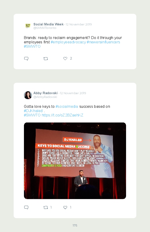Retweet Abby Radovski's tweet
150x232 pixels.
[x=46, y=208]
